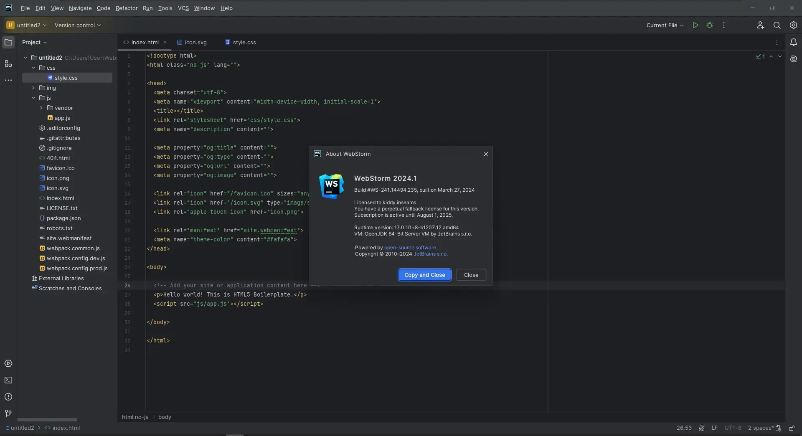
Task: Select webpack.config.prod.js in project tree
Action: (x=77, y=268)
